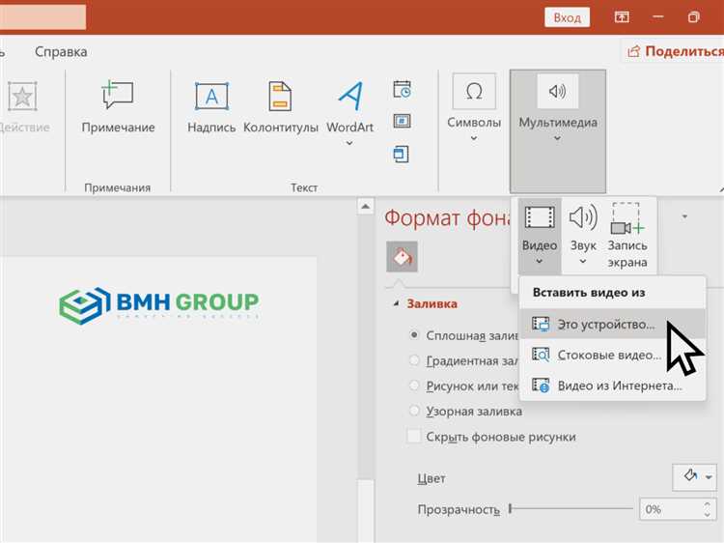The image size is (724, 543).
Task: Click the date and time icon
Action: (402, 90)
